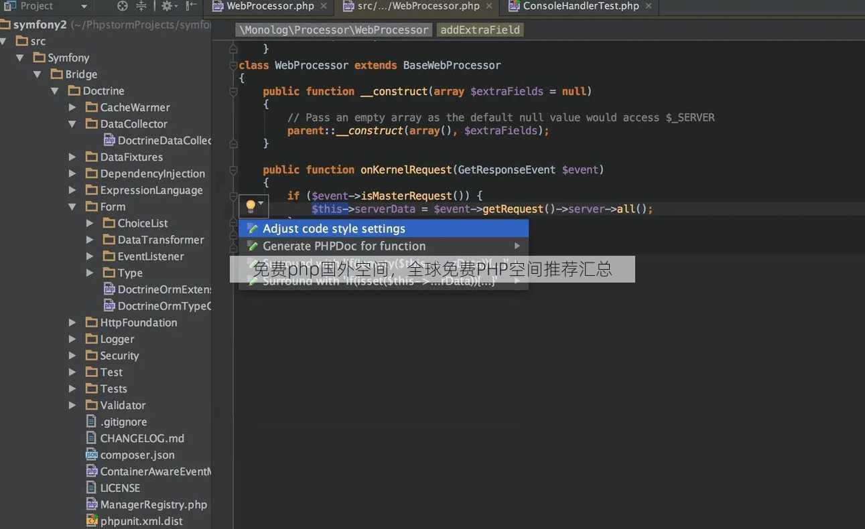Click the PHP file icon on ConsoleHandlerTest.php tab
The image size is (865, 529).
click(514, 6)
